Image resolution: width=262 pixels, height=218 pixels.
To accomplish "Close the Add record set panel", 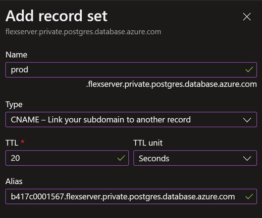I will (247, 17).
